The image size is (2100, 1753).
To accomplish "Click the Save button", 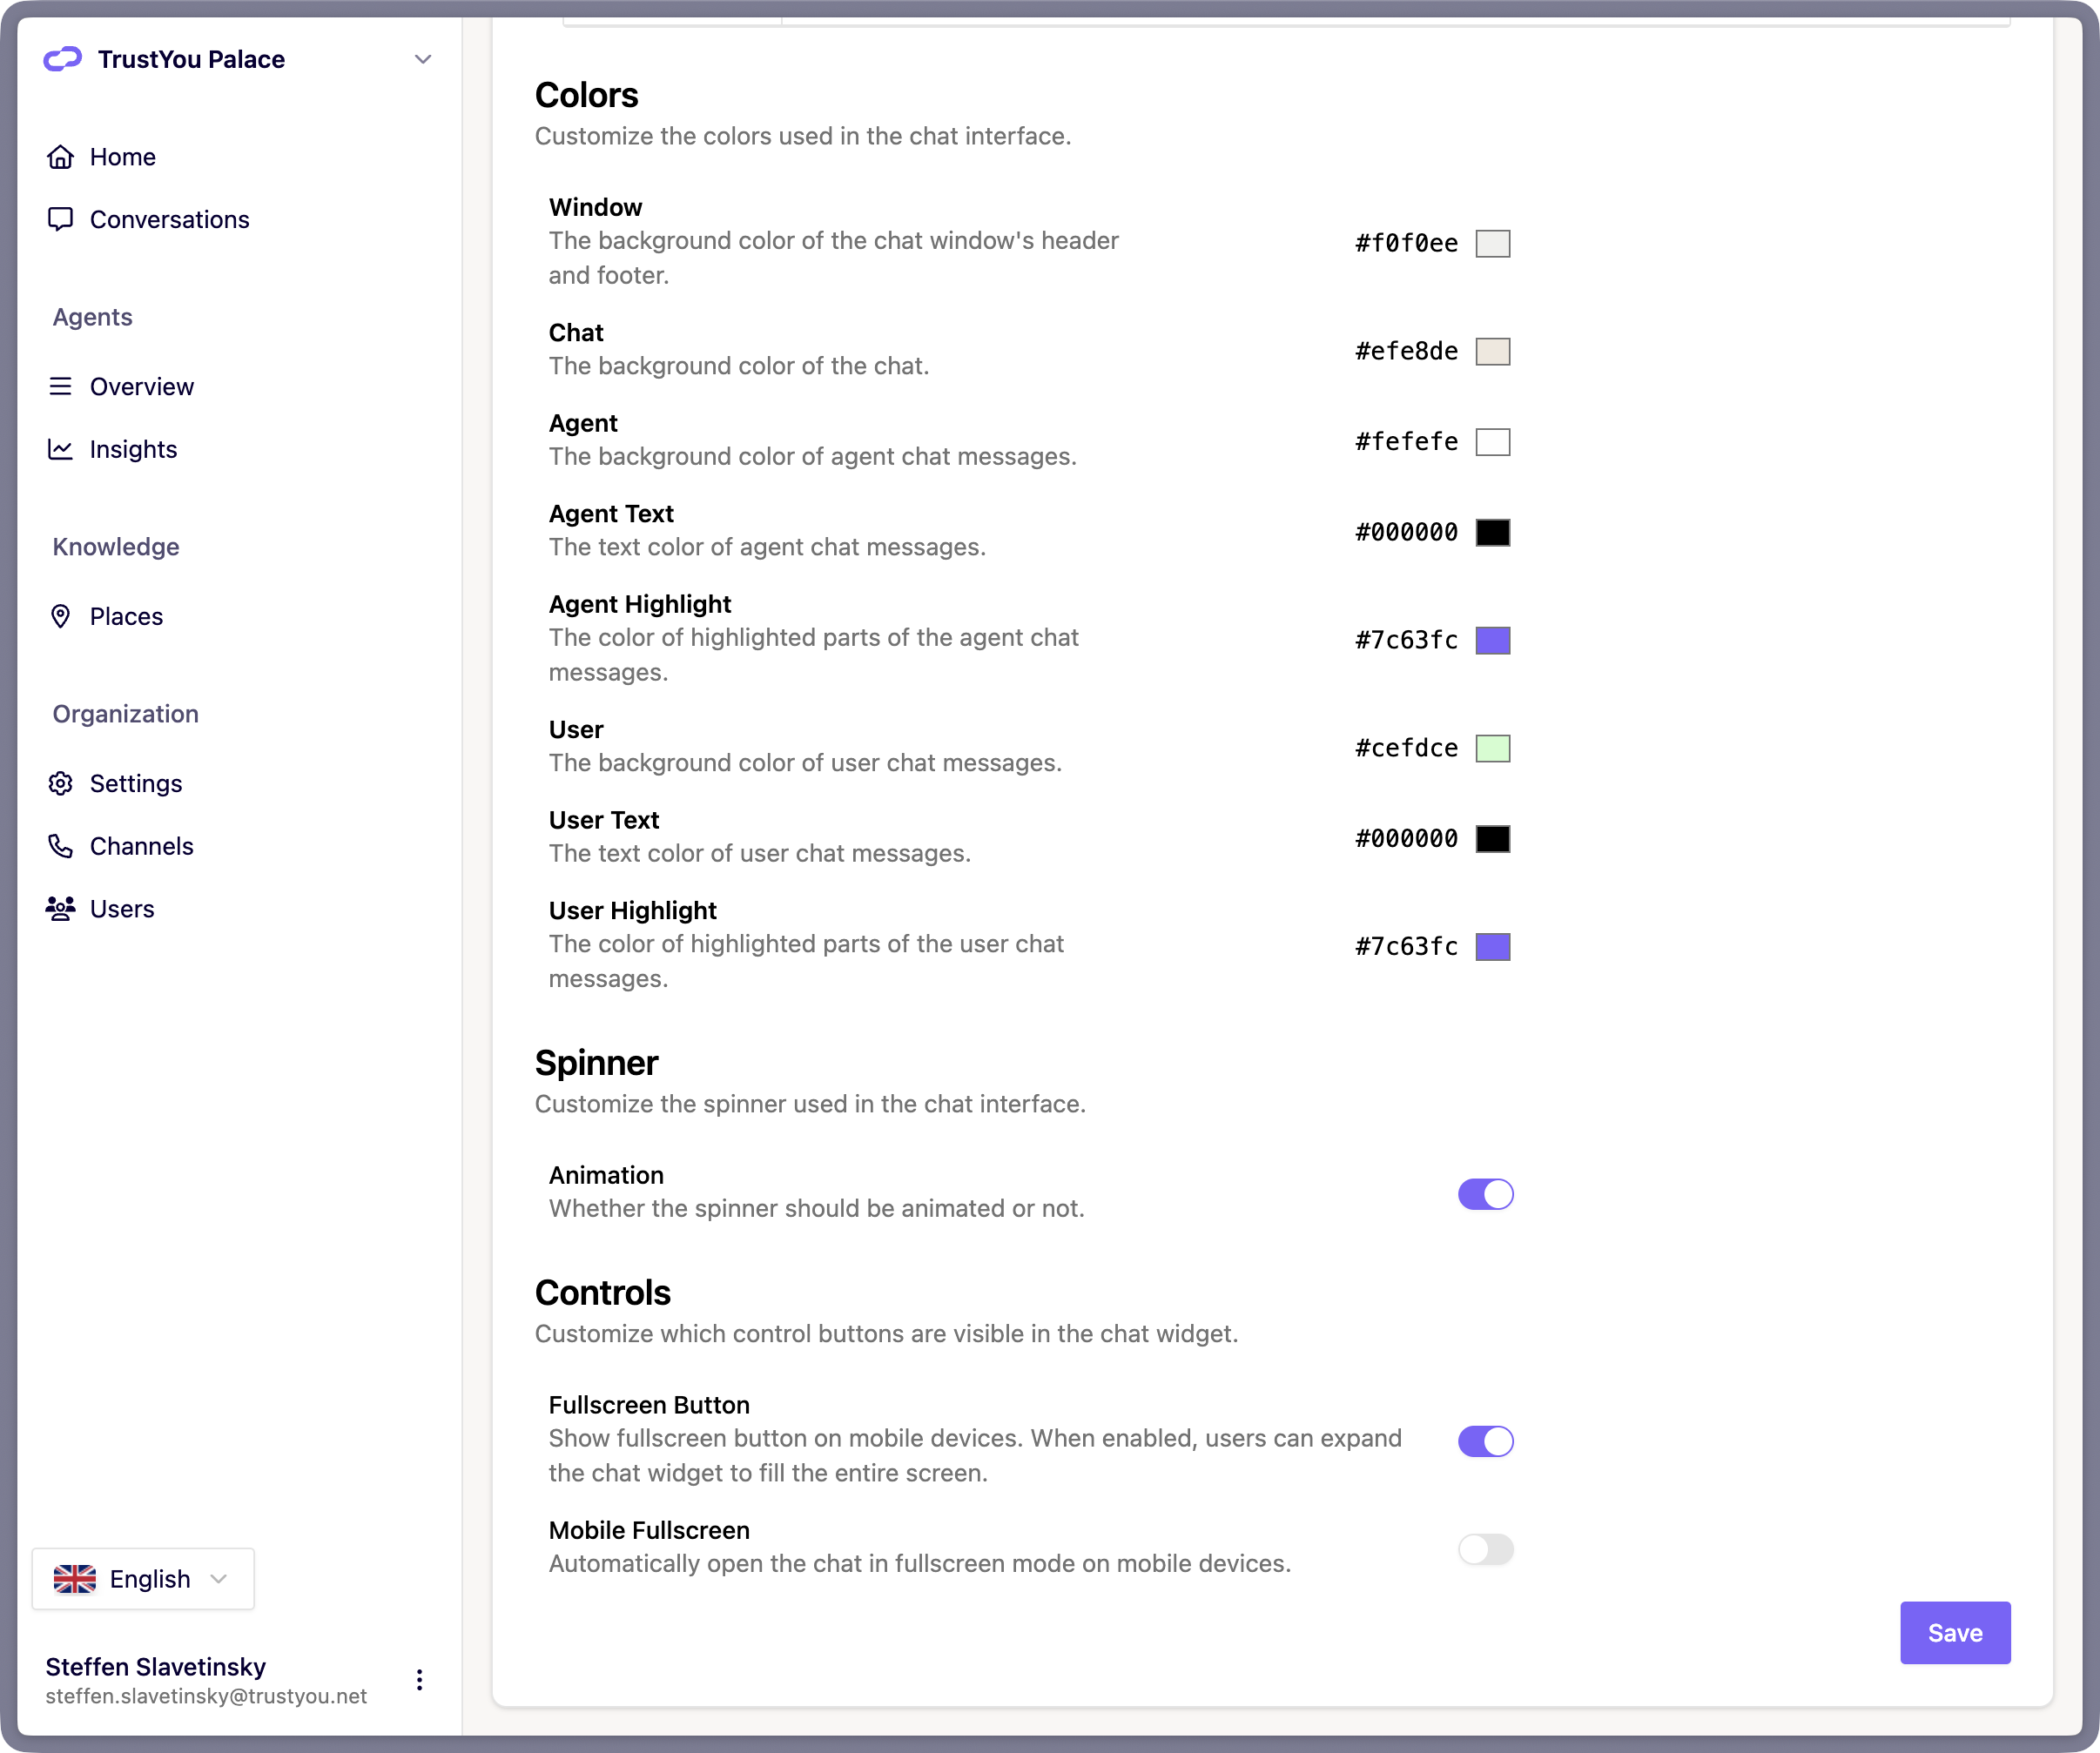I will pyautogui.click(x=1954, y=1632).
